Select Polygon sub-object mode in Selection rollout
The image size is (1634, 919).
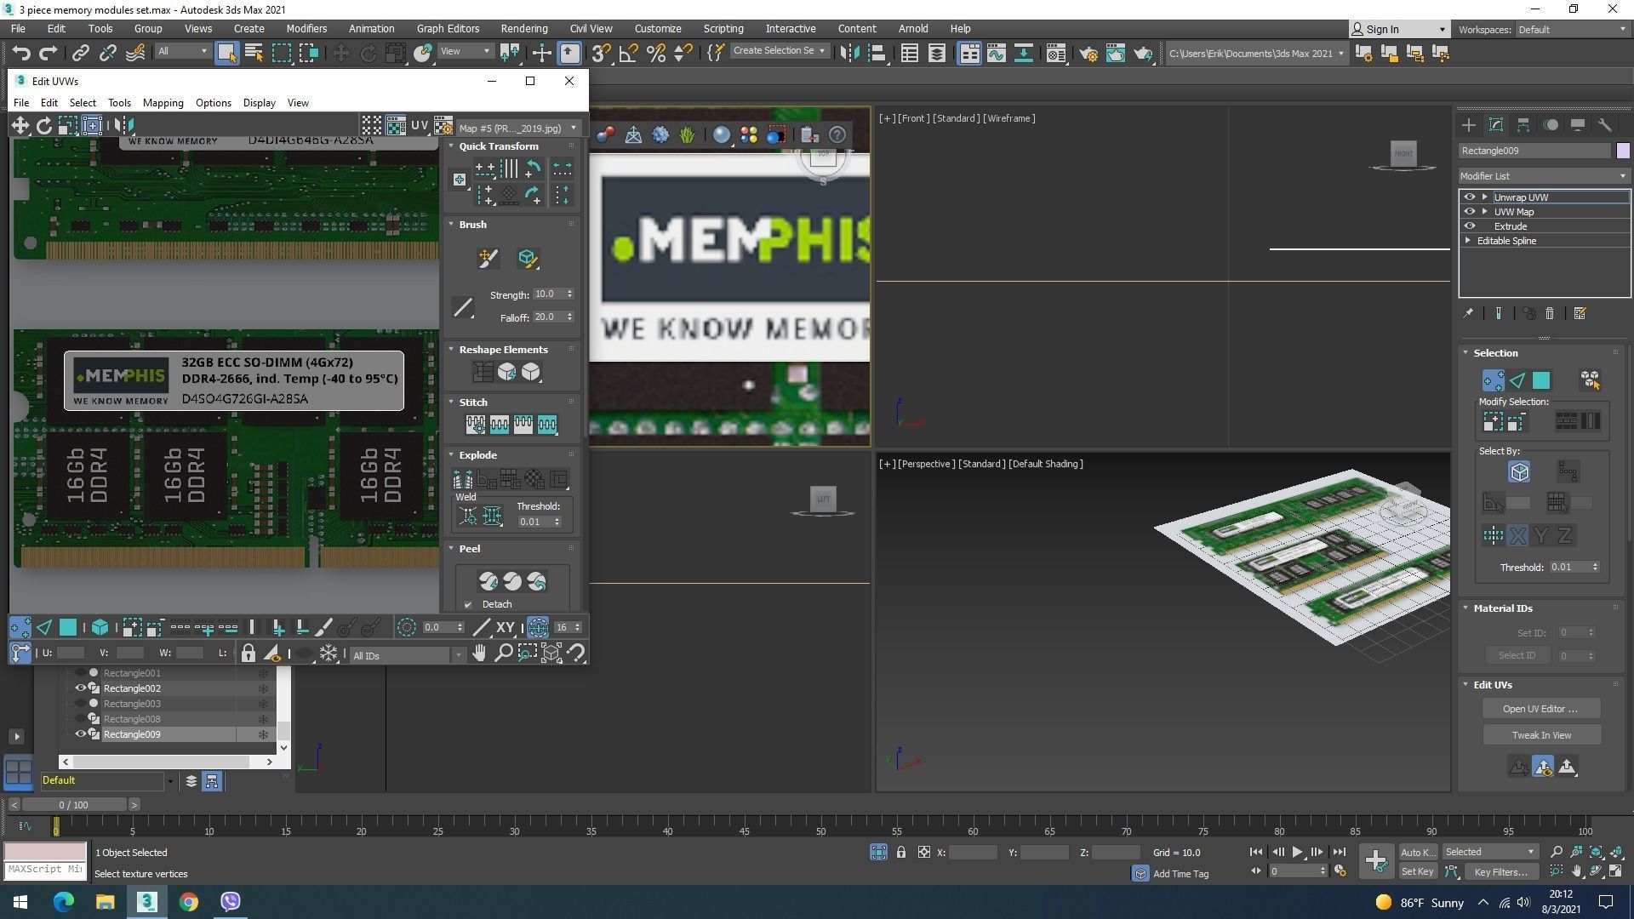(x=1541, y=380)
